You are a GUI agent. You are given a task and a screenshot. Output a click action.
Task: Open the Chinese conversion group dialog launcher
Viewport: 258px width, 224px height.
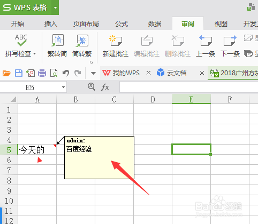click(x=91, y=62)
